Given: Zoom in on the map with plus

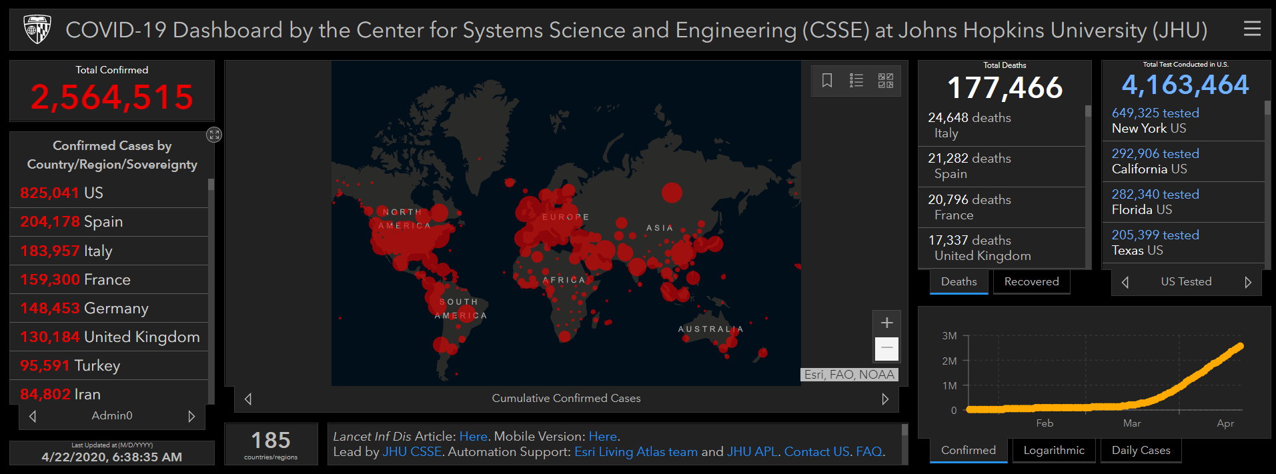Looking at the screenshot, I should click(886, 323).
